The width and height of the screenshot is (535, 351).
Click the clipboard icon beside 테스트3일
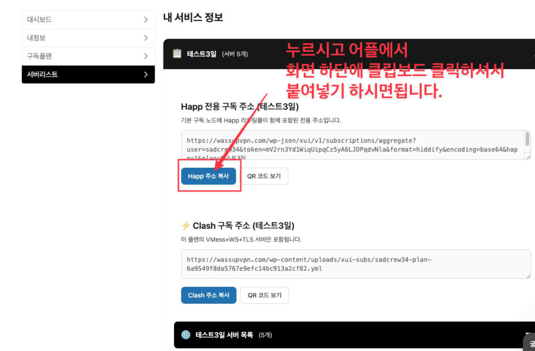coord(177,54)
